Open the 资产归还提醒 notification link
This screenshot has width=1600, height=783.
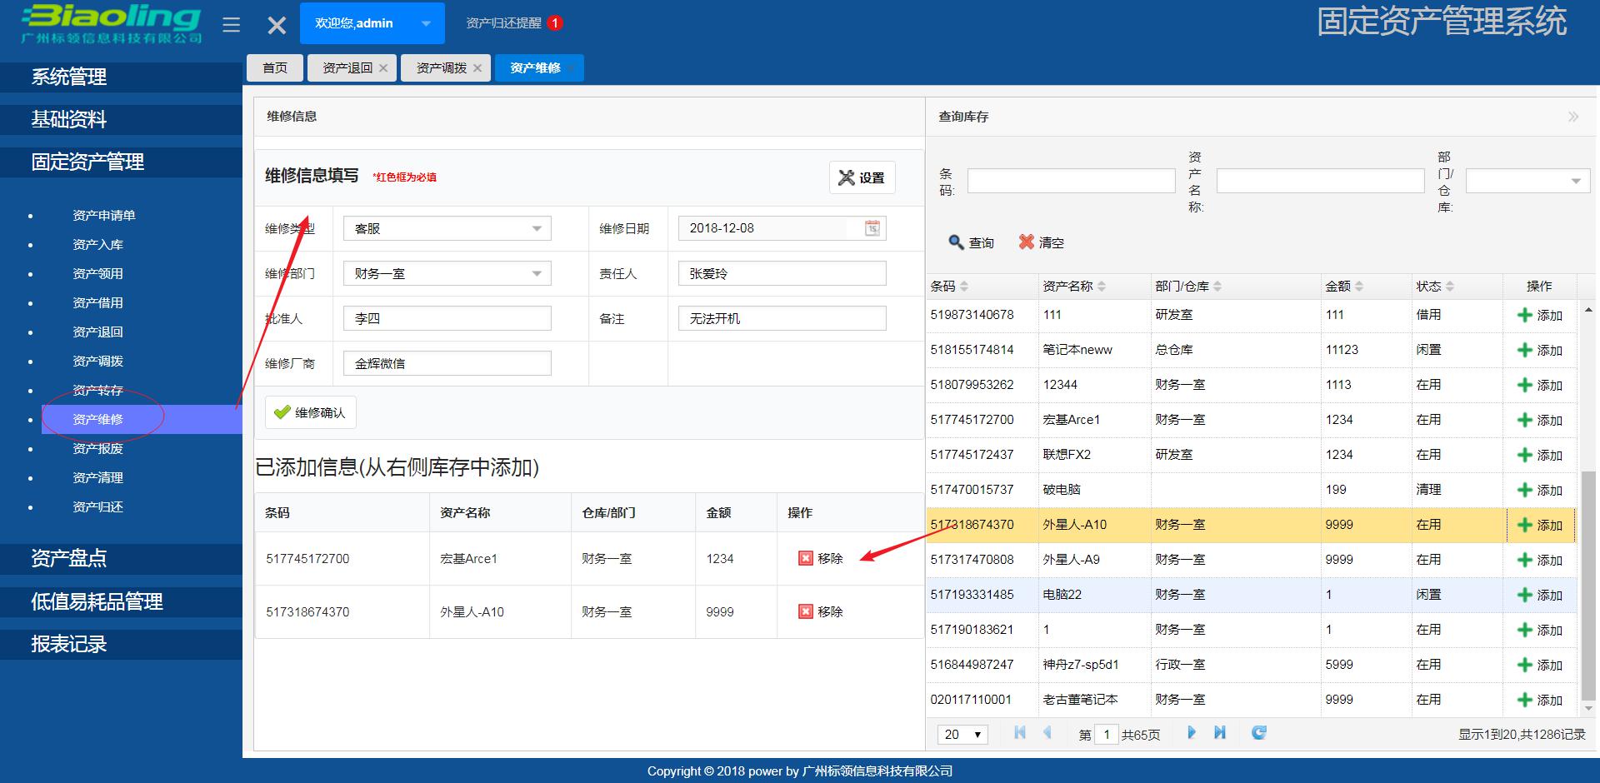pyautogui.click(x=506, y=22)
